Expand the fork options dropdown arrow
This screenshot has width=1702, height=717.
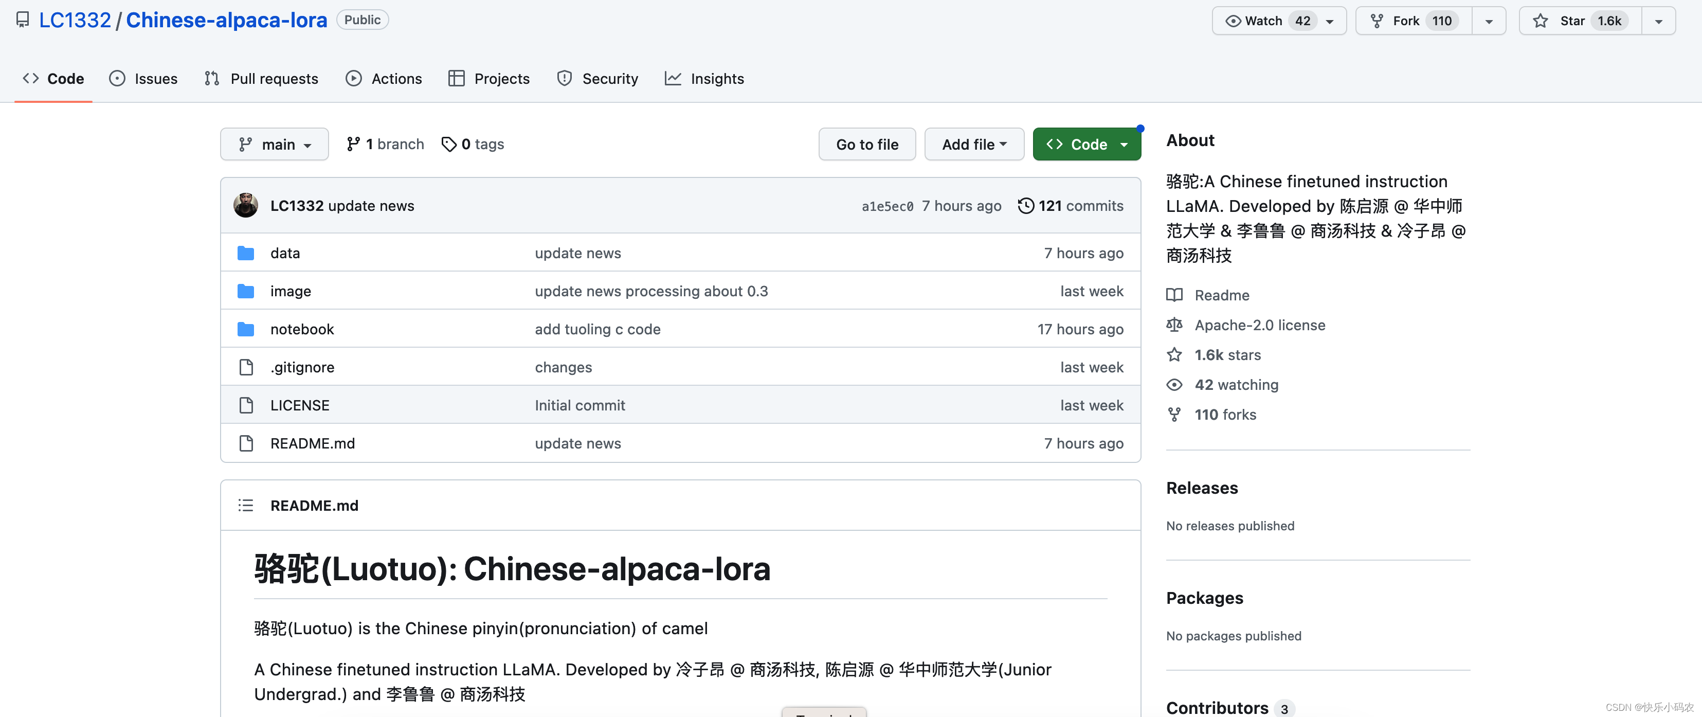(x=1489, y=21)
